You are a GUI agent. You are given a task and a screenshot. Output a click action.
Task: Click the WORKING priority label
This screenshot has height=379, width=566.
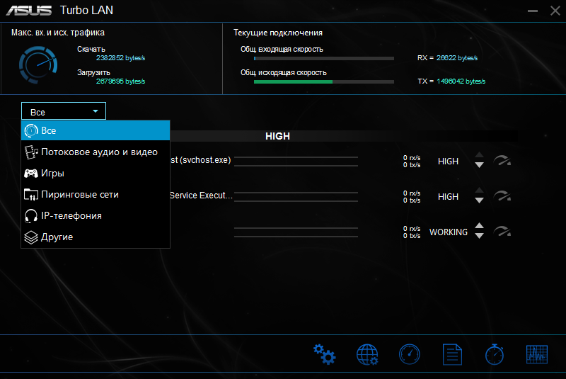pos(449,232)
